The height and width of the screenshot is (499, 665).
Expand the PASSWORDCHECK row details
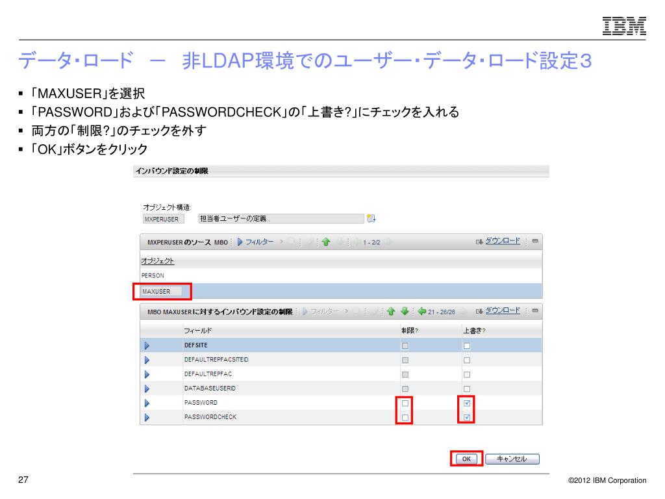147,418
